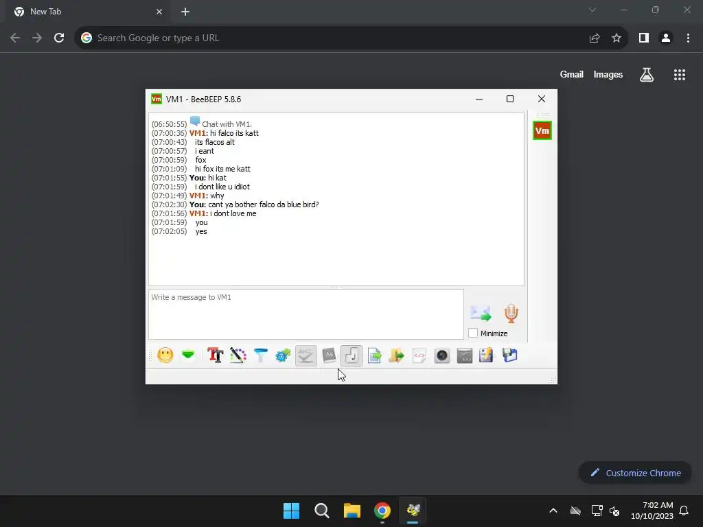The image size is (703, 527).
Task: Open the Images link
Action: tap(608, 74)
